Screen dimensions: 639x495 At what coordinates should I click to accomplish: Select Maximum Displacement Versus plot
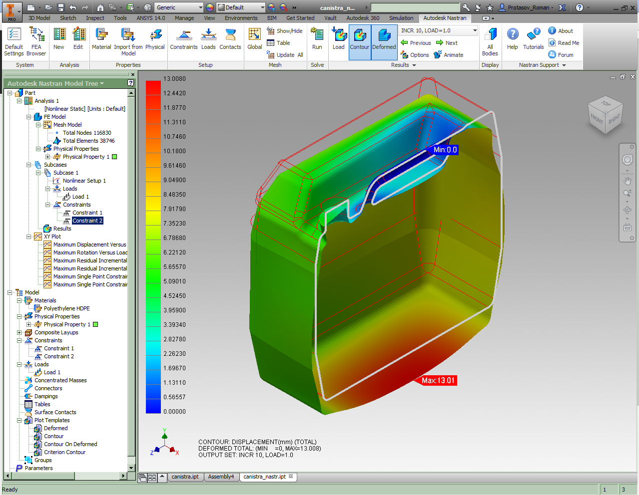(89, 245)
